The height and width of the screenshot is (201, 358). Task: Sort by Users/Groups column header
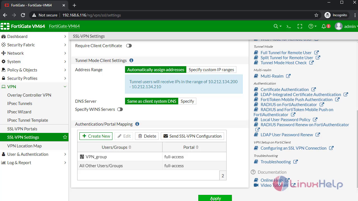[x=120, y=147]
